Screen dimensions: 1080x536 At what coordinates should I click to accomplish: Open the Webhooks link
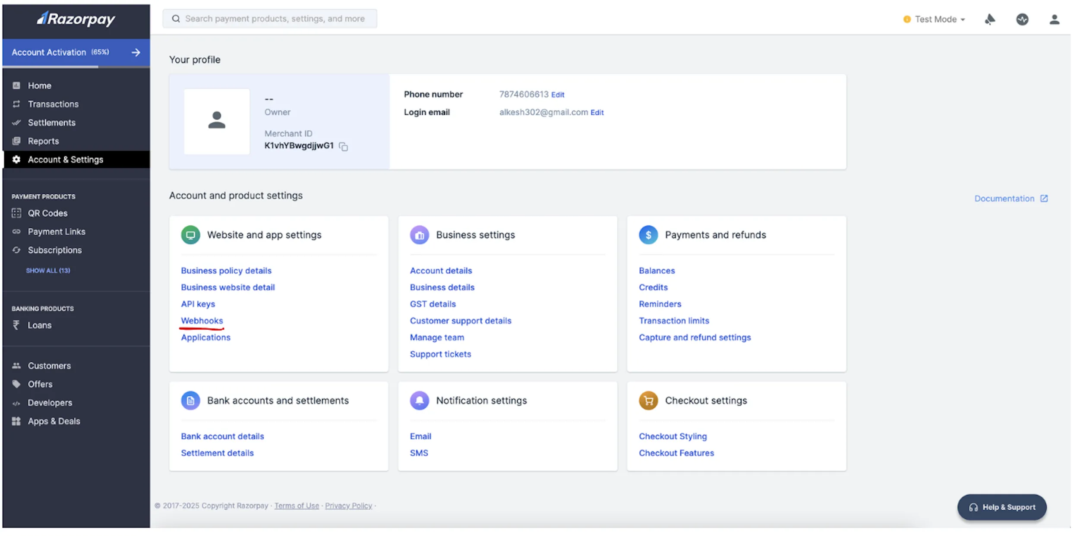(x=202, y=321)
